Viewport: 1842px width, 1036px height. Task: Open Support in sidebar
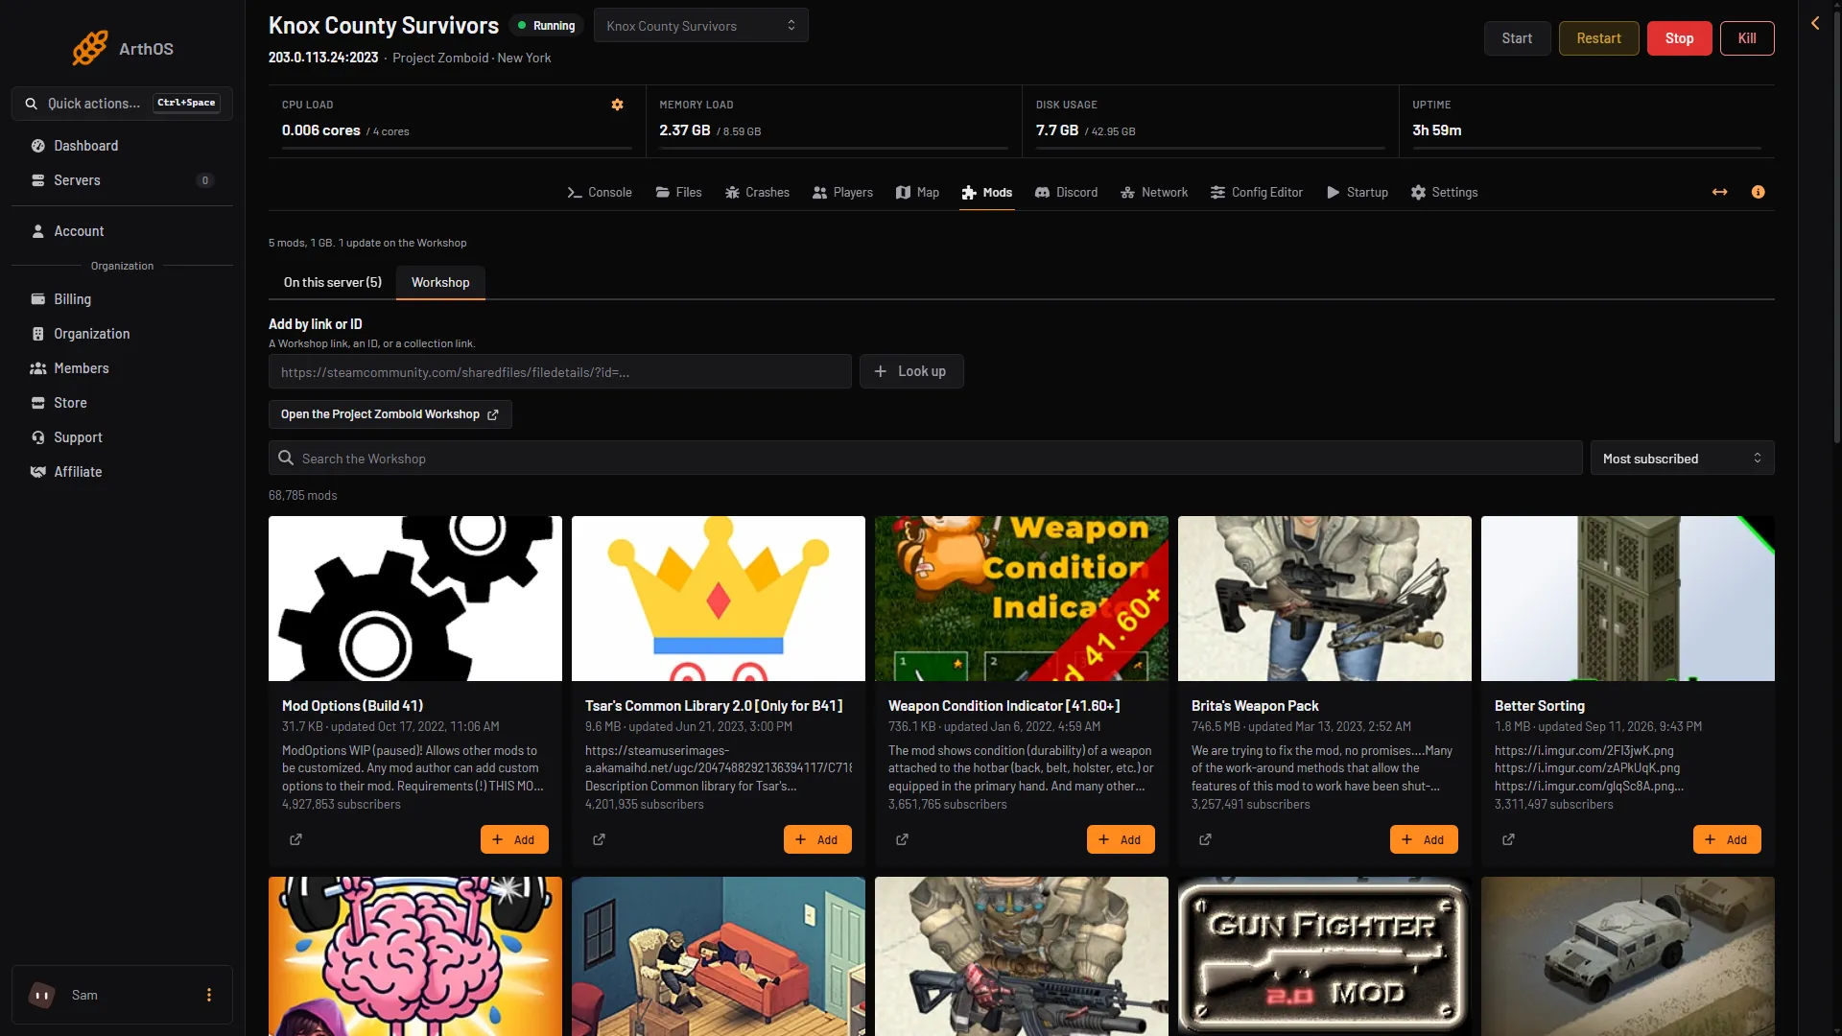pyautogui.click(x=122, y=437)
